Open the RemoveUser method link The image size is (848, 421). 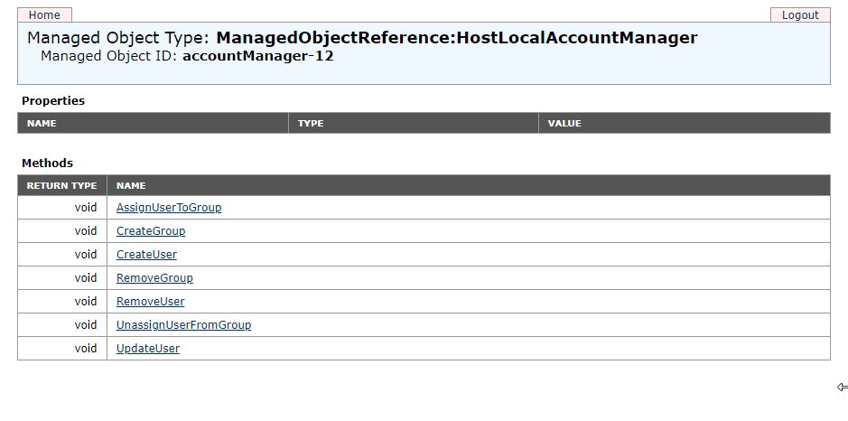(x=150, y=302)
